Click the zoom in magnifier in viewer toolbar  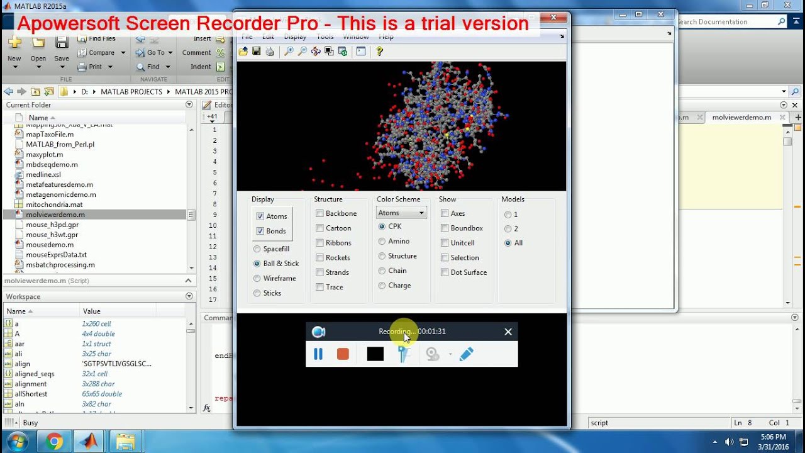coord(289,52)
